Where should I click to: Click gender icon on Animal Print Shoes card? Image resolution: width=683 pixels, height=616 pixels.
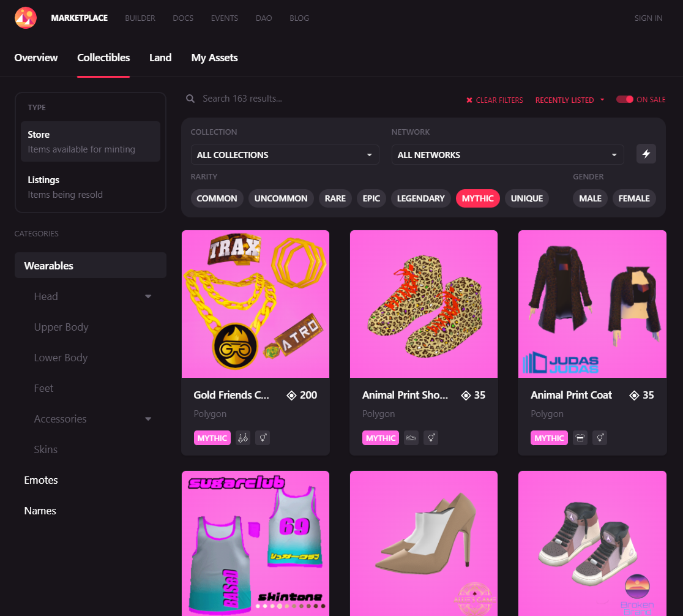click(431, 438)
